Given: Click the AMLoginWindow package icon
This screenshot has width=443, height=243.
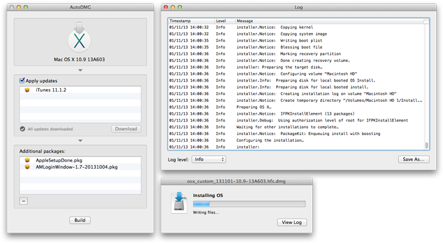Looking at the screenshot, I should [27, 167].
